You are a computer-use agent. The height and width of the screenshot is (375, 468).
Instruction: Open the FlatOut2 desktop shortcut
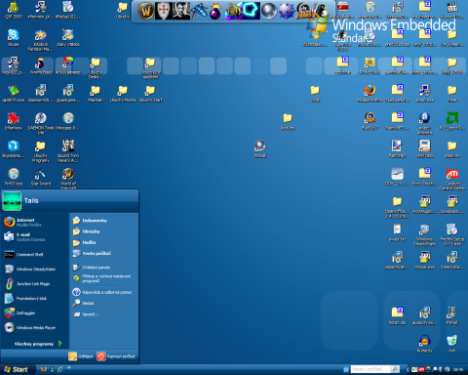(370, 121)
